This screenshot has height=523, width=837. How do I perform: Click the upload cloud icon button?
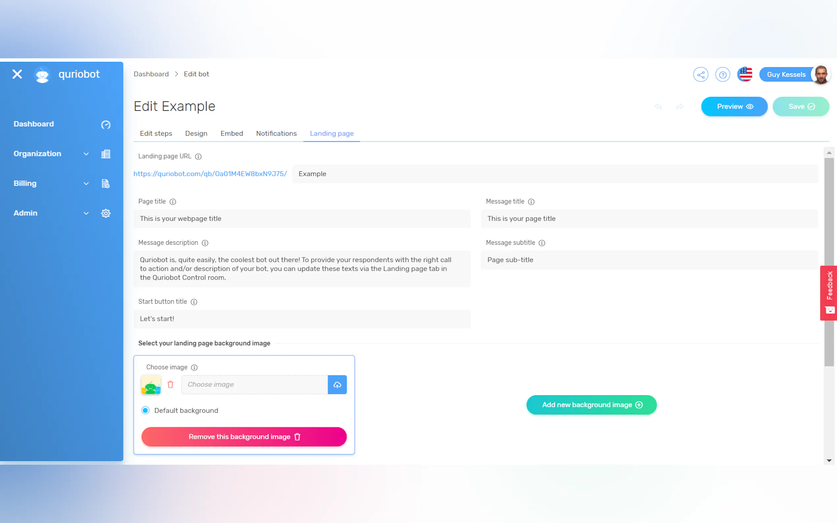point(337,385)
